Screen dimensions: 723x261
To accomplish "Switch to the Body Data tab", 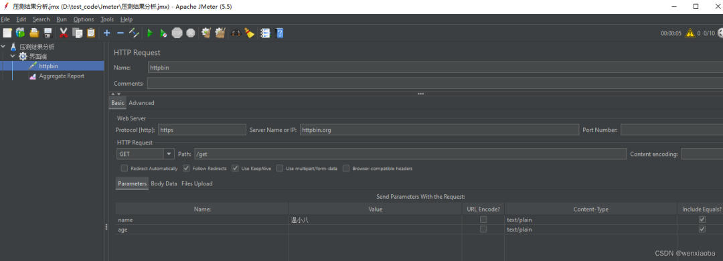I will coord(164,183).
